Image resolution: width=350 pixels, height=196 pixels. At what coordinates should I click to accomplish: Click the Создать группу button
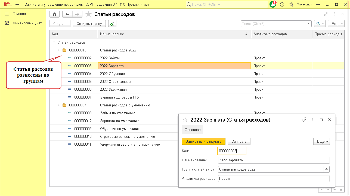coord(89,24)
